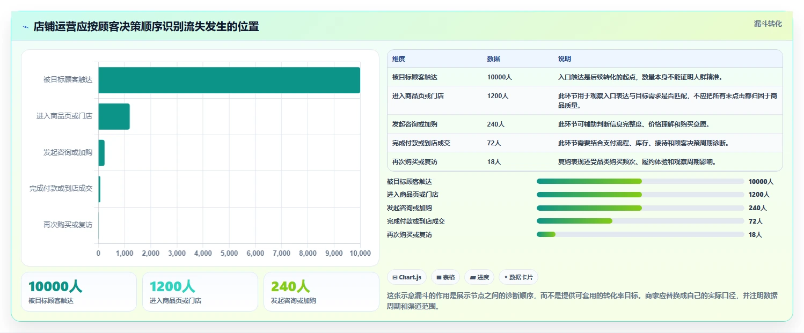Viewport: 804px width, 333px height.
Task: Select the 数据卡片 chip
Action: (518, 277)
